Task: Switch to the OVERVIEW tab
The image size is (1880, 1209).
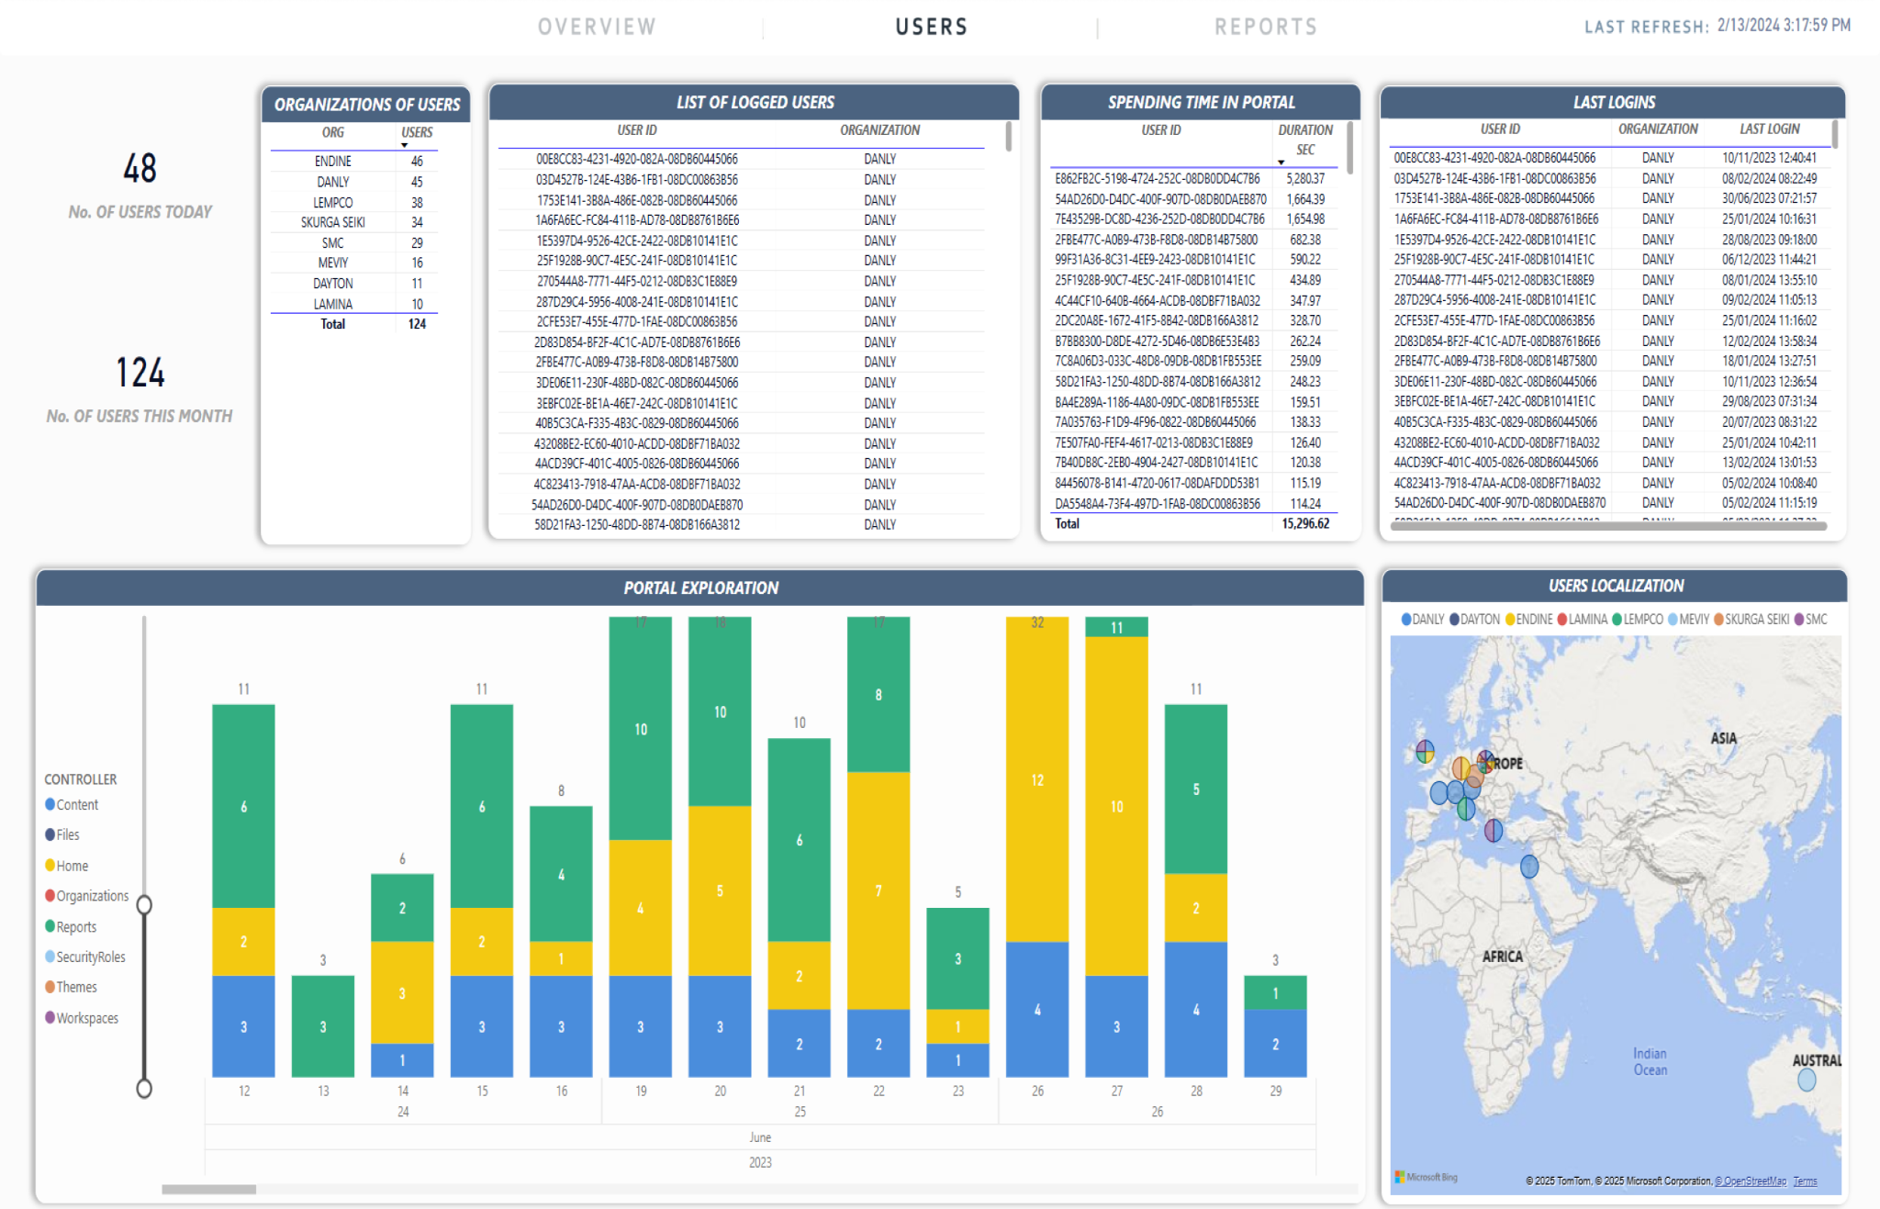Action: click(597, 27)
